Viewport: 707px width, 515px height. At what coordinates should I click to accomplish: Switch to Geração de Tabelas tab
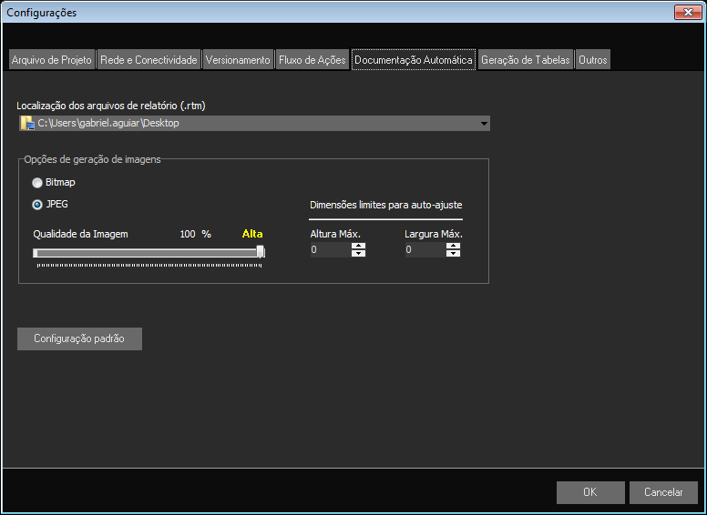click(526, 60)
